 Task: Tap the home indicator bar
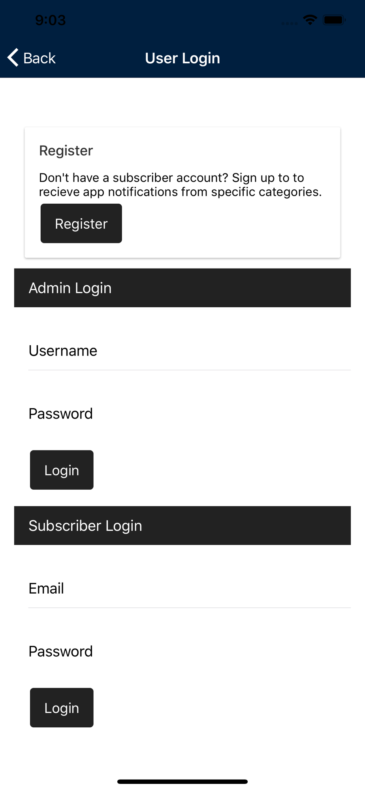pyautogui.click(x=182, y=782)
